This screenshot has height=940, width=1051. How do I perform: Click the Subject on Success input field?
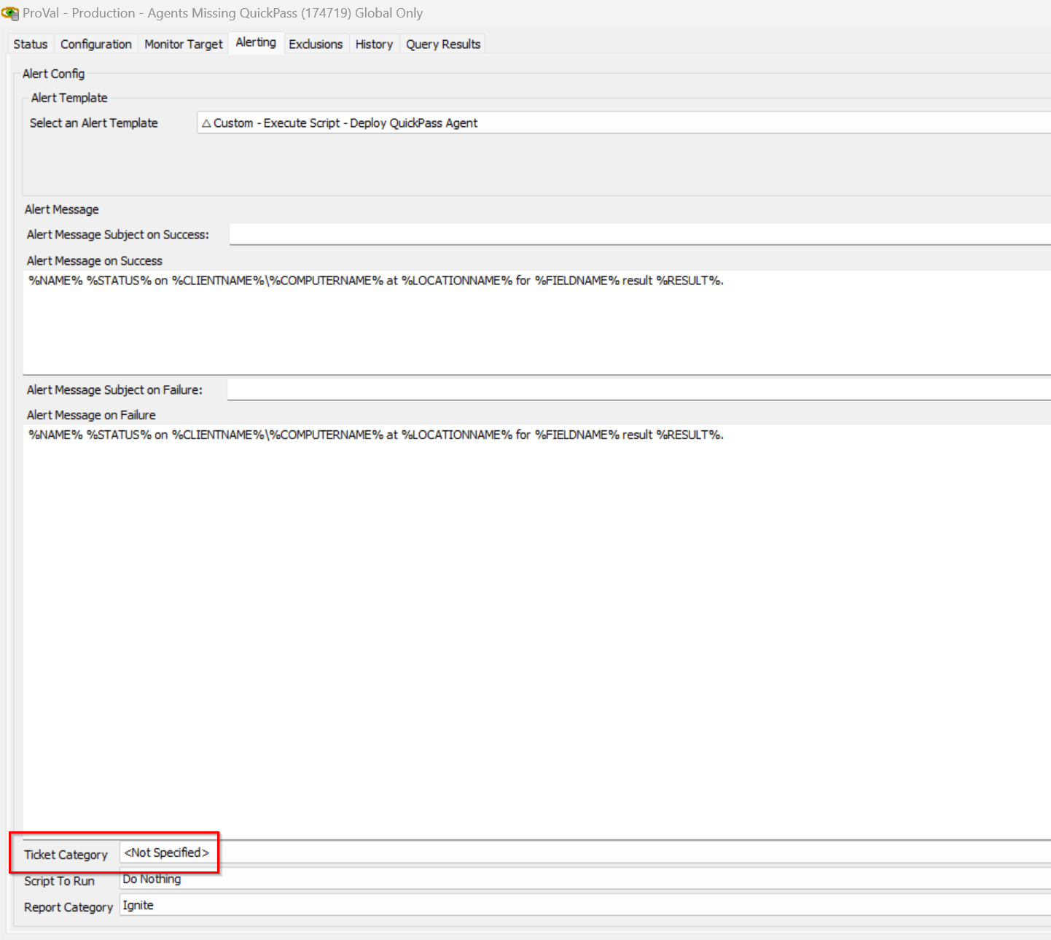[639, 235]
